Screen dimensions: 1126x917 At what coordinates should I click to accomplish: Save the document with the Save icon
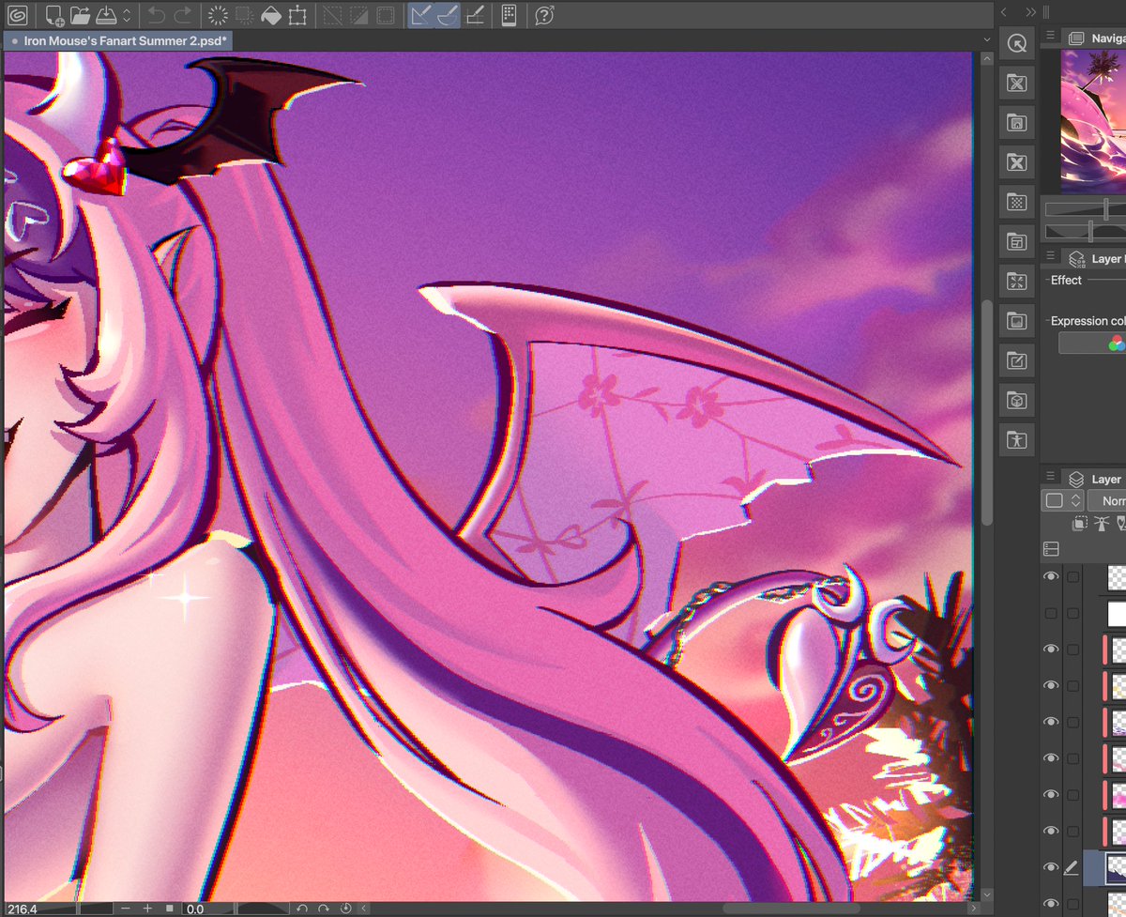(106, 15)
